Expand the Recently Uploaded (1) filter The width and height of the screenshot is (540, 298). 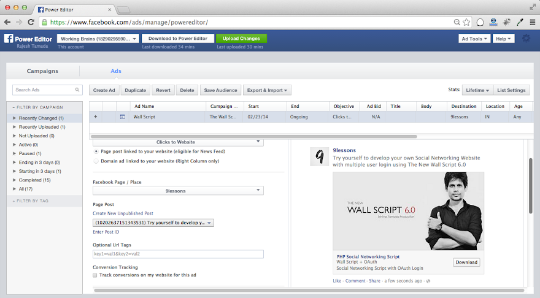(x=14, y=127)
